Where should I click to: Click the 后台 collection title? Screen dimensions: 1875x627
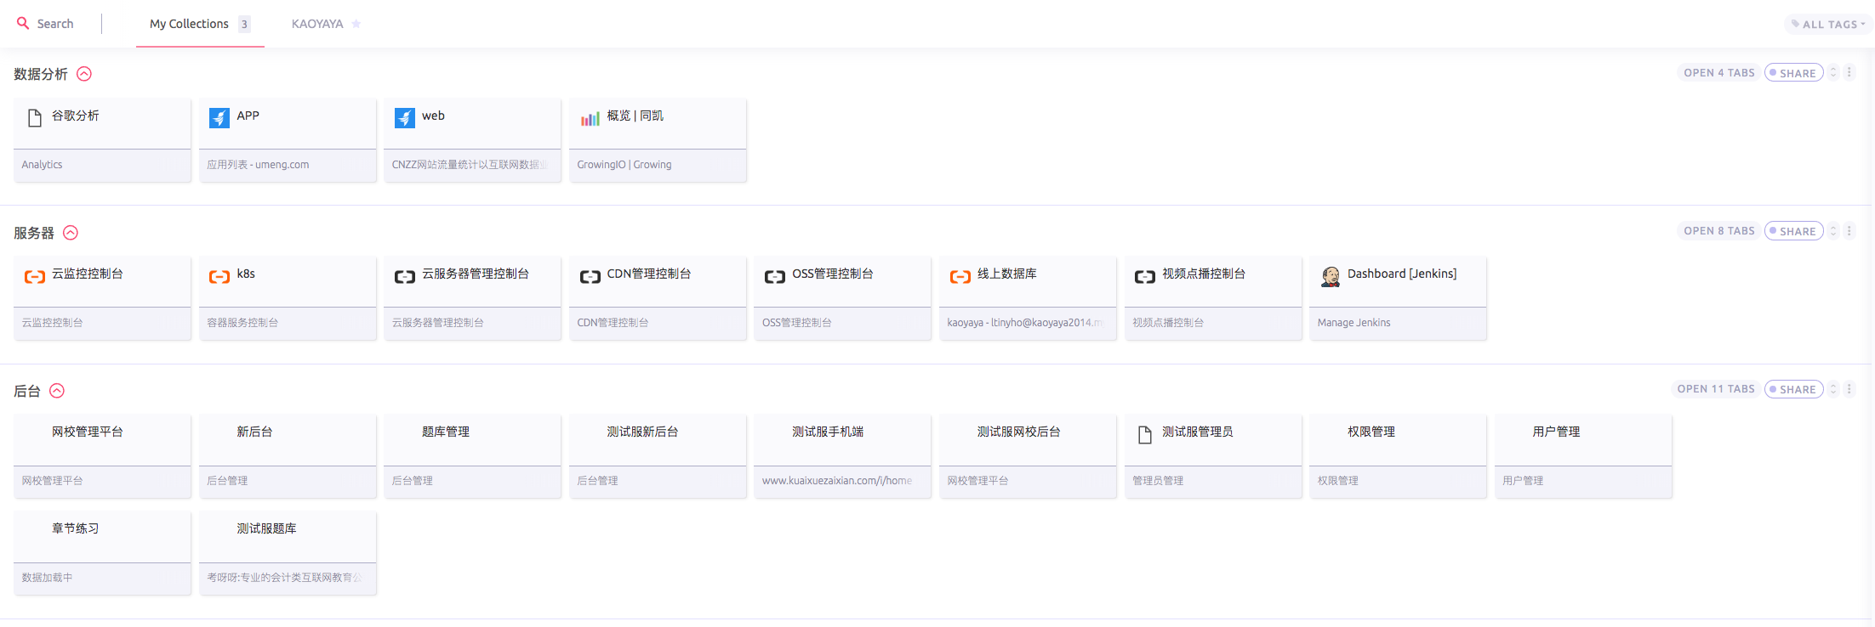27,391
